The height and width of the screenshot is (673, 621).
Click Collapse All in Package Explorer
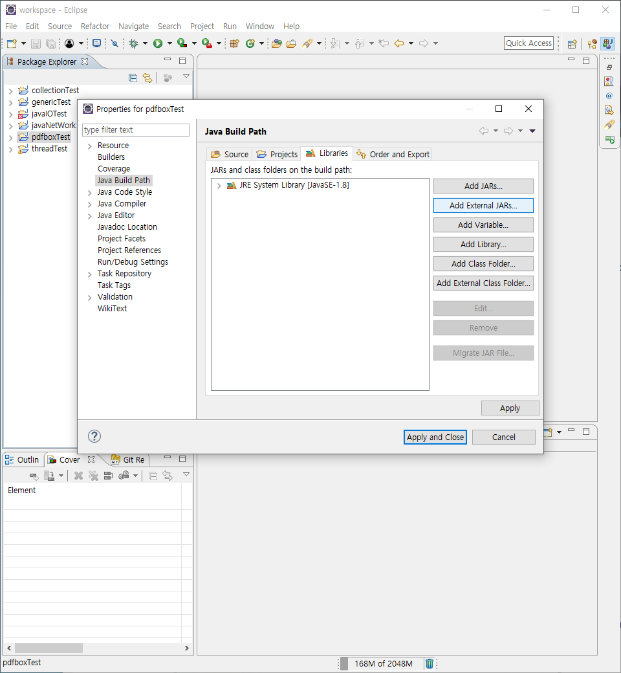(133, 78)
